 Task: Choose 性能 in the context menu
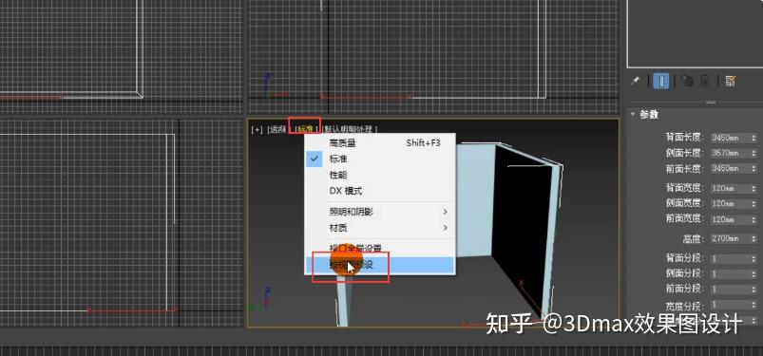click(379, 175)
